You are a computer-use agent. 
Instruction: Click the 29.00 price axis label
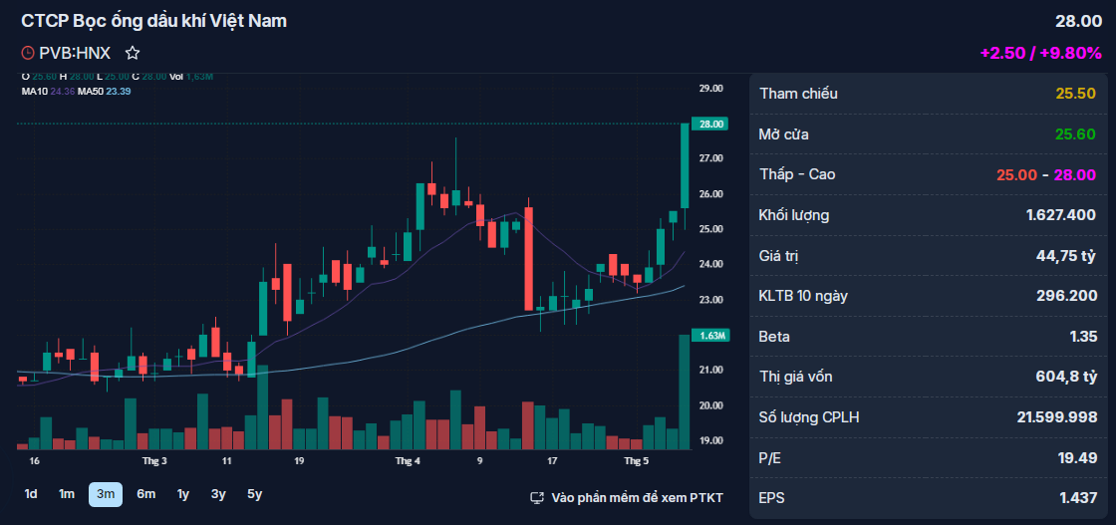point(711,89)
